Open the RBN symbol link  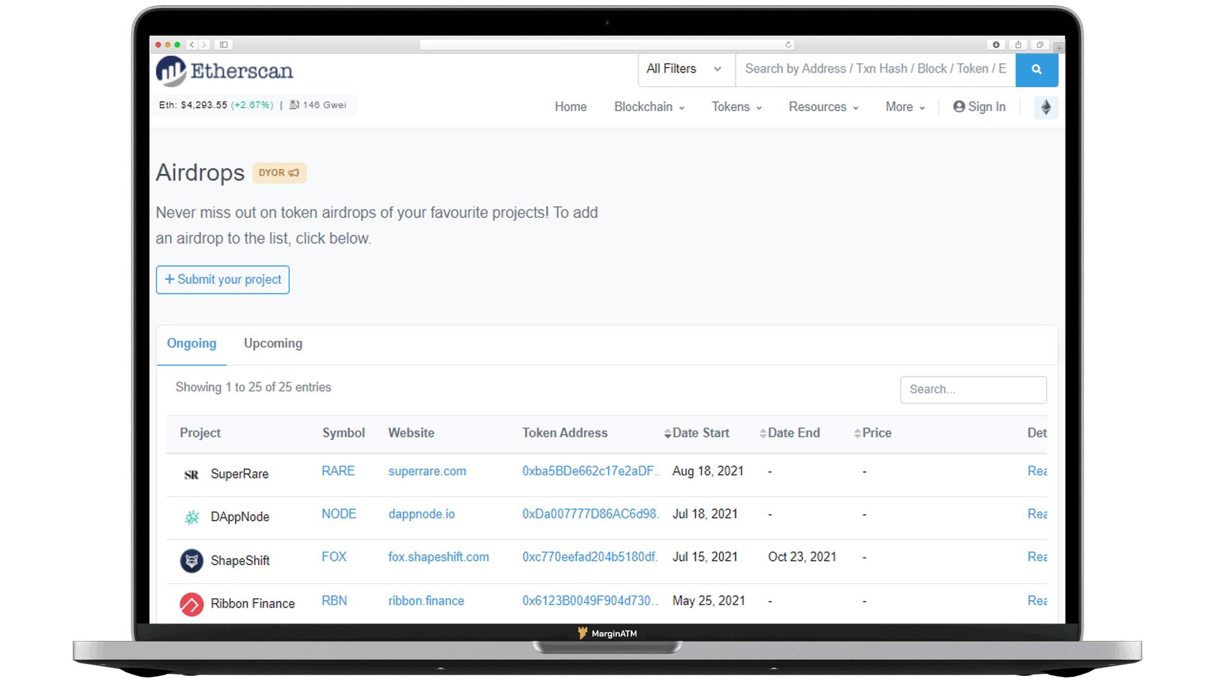click(334, 601)
